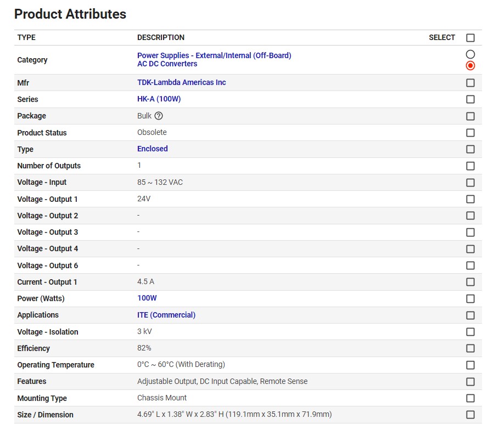The image size is (499, 424).
Task: Open the HK-A (100W) series link
Action: [x=159, y=99]
